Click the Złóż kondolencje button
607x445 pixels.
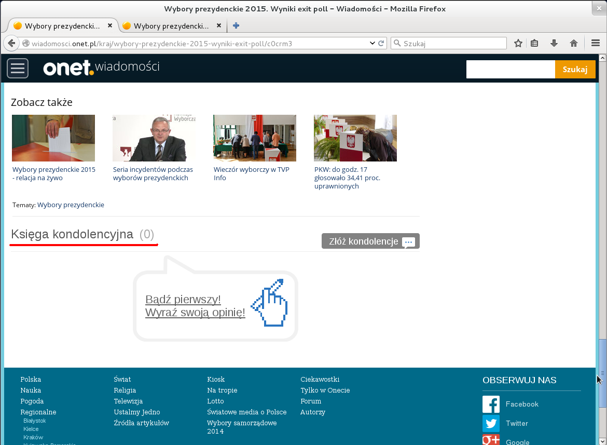point(370,241)
